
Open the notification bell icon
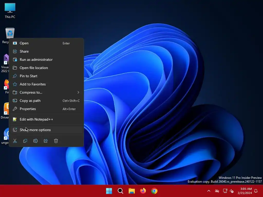click(256, 191)
